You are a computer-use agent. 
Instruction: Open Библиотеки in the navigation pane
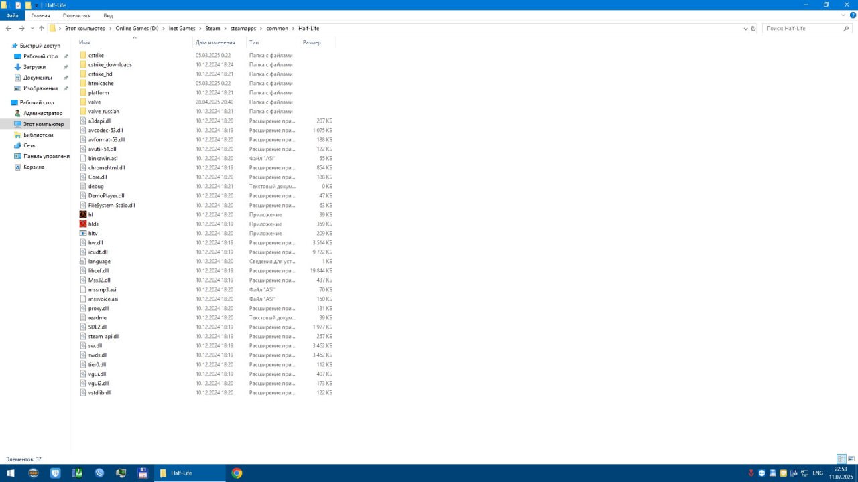click(x=38, y=135)
